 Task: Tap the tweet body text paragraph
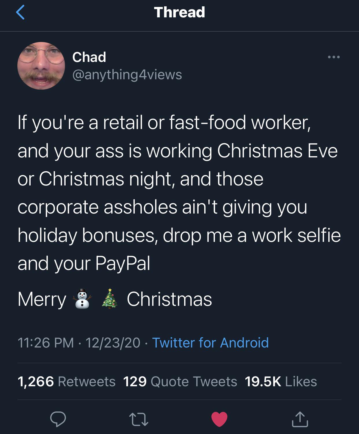179,193
